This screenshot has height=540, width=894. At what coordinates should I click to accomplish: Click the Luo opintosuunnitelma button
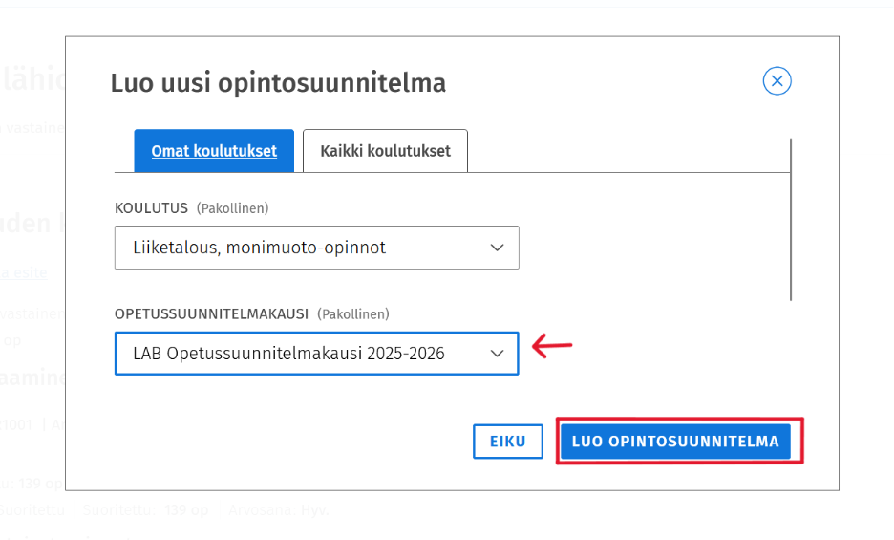pos(675,442)
